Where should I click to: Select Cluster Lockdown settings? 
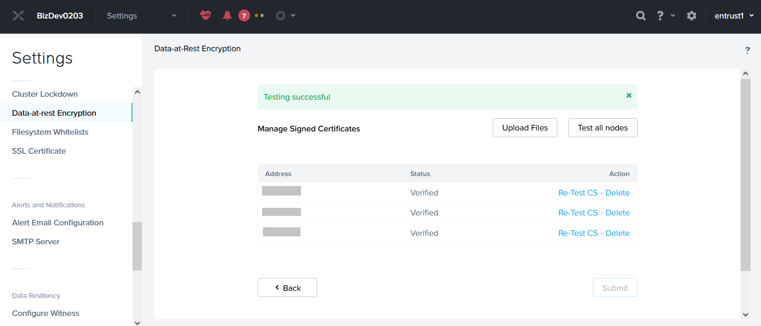45,94
